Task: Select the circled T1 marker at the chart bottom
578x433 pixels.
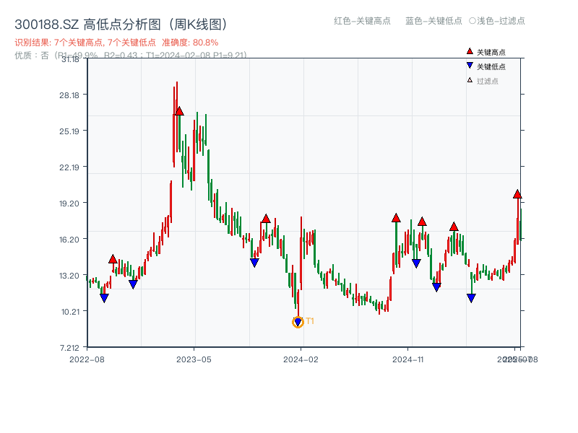Action: tap(298, 322)
